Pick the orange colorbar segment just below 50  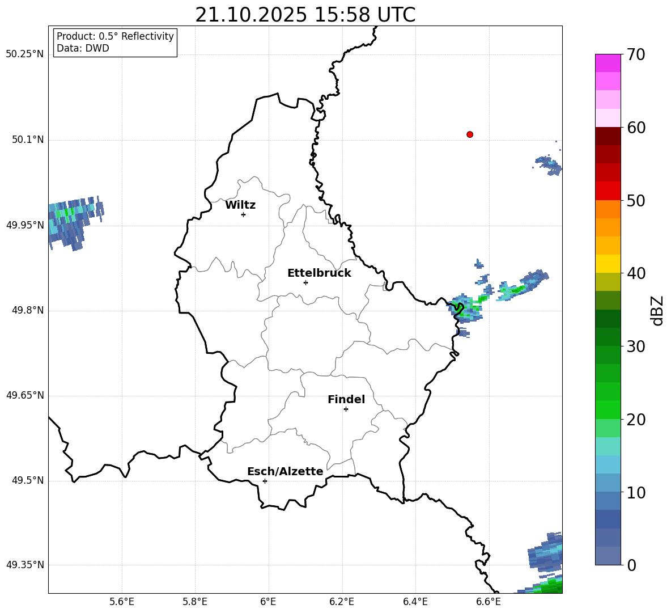click(608, 209)
